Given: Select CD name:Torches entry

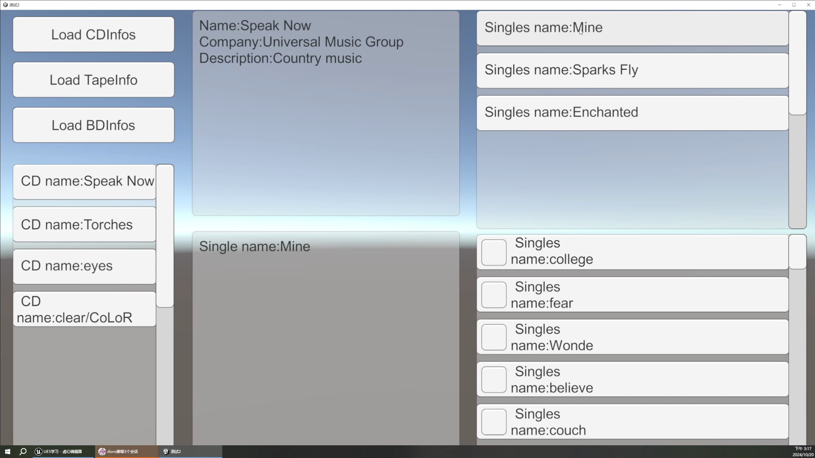Looking at the screenshot, I should pyautogui.click(x=84, y=224).
